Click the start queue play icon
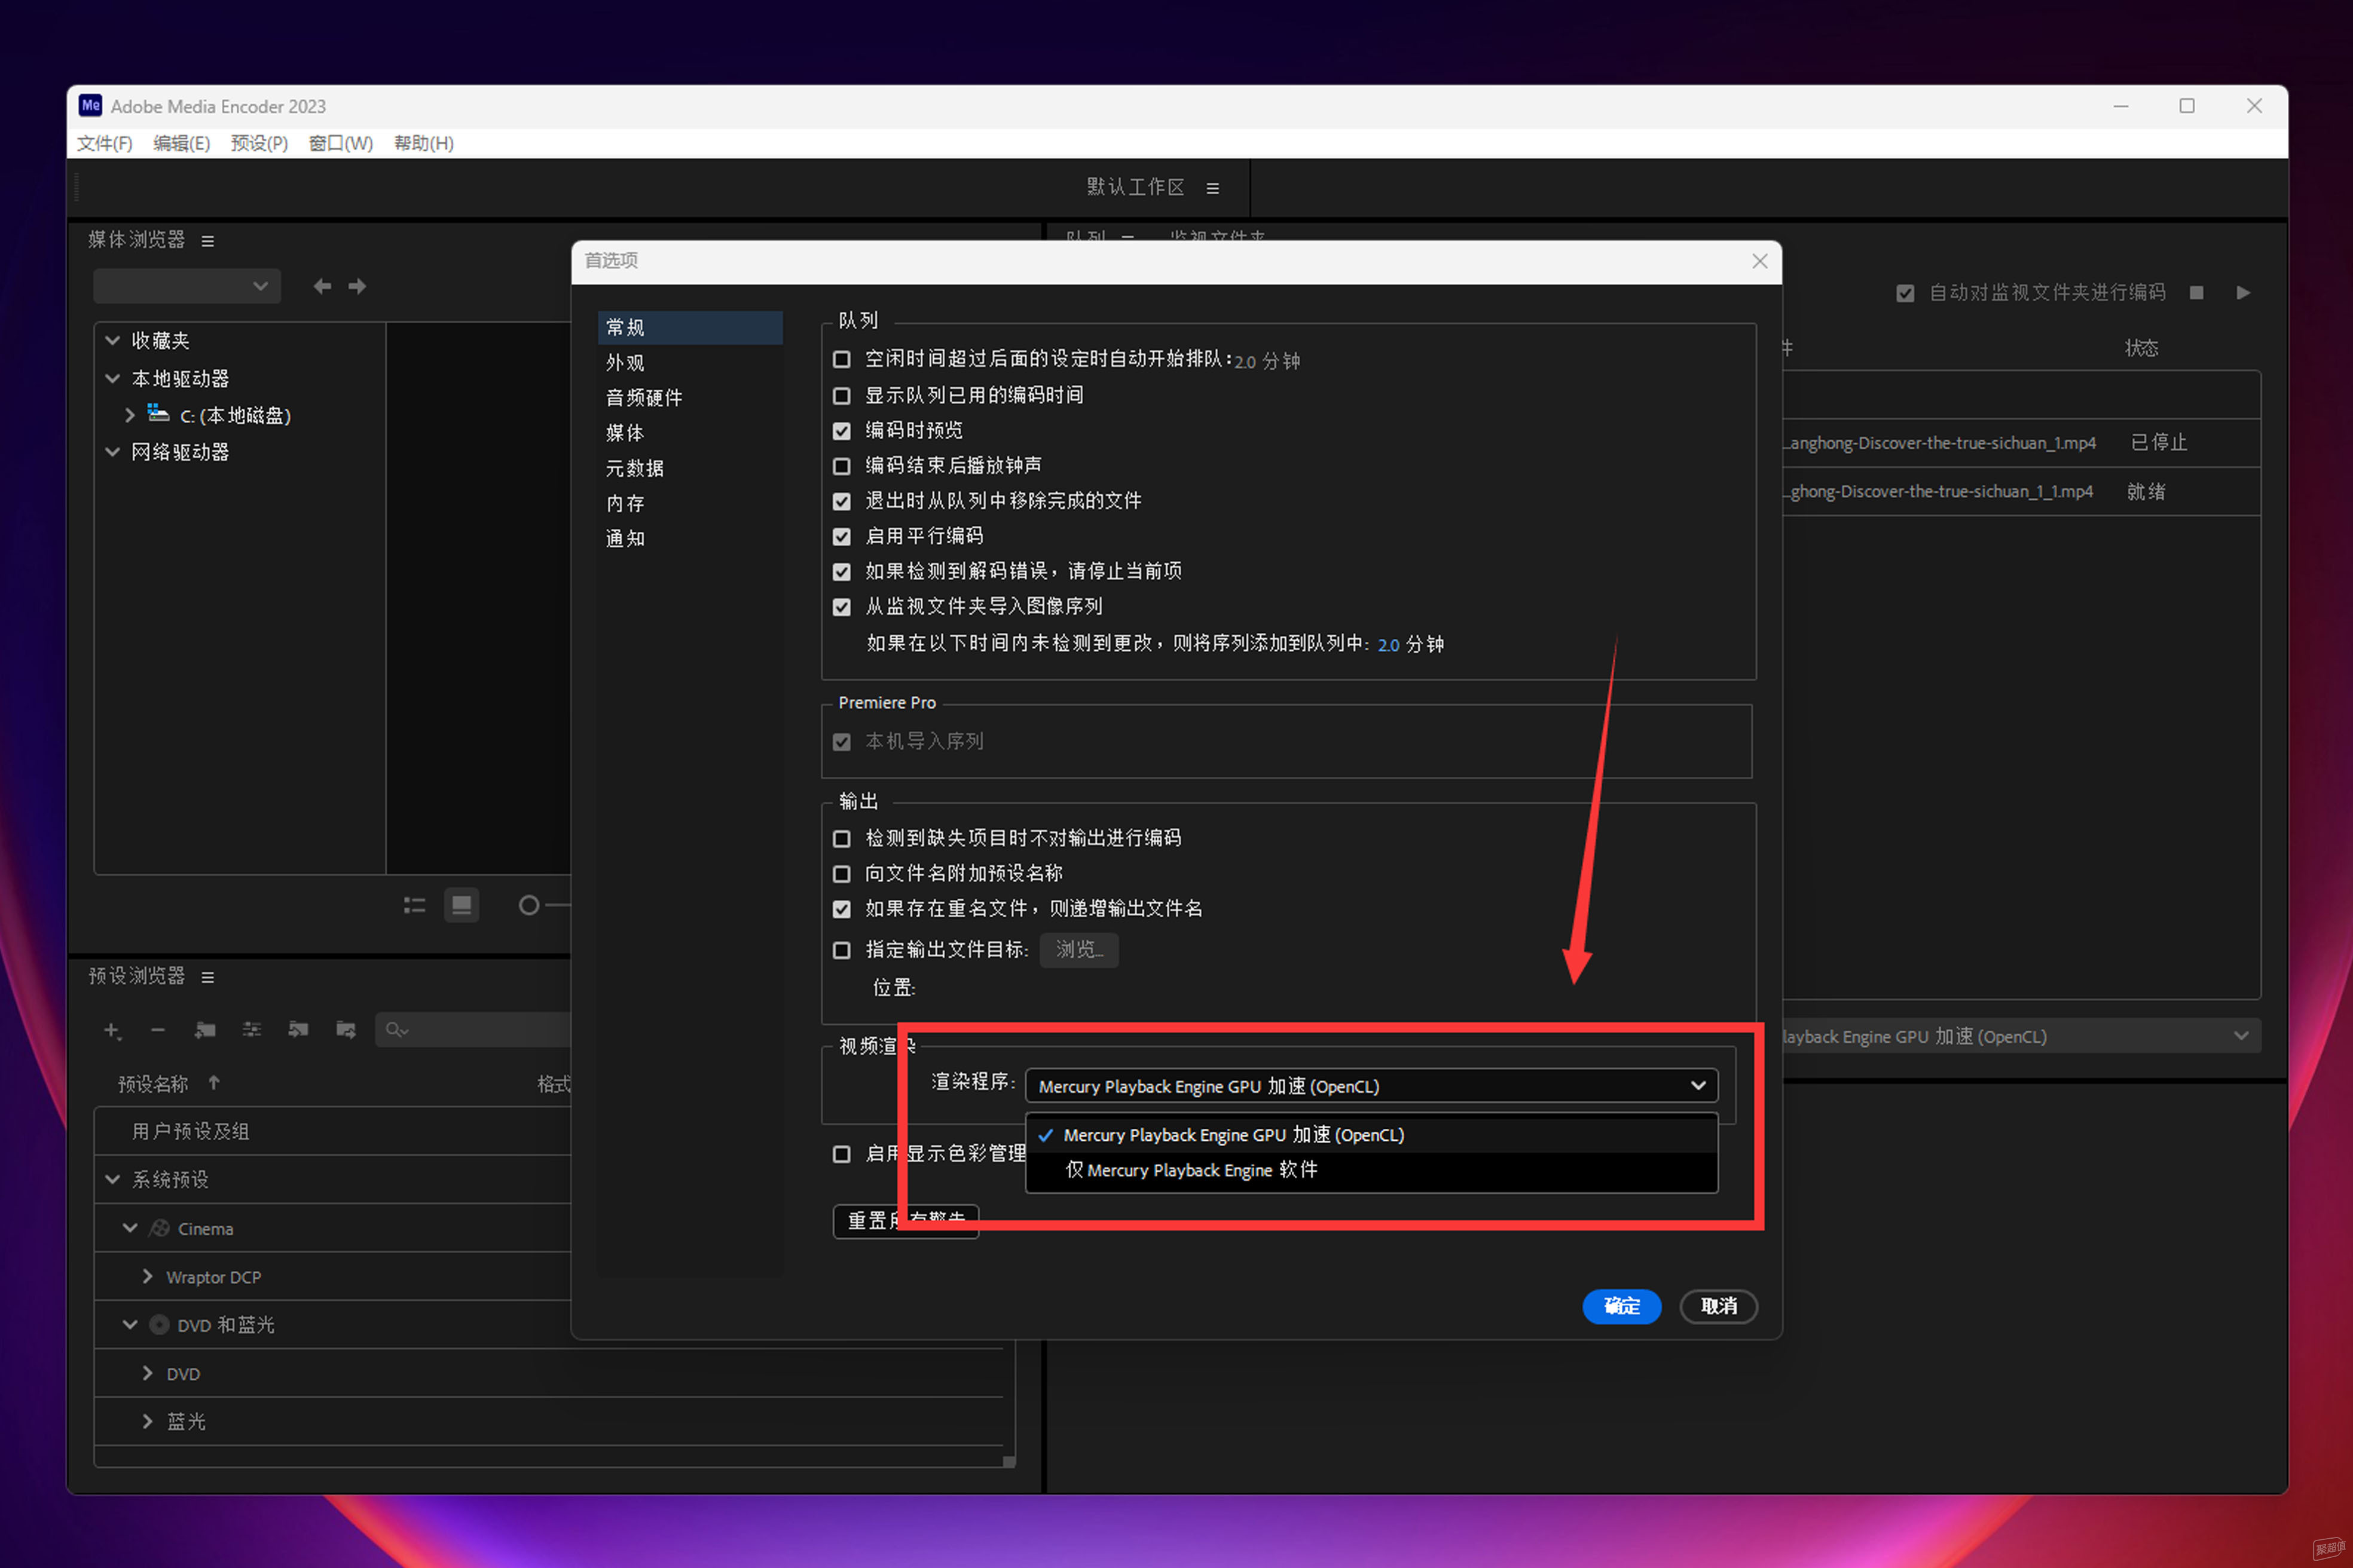Screen dimensions: 2353x1568 coord(2244,293)
